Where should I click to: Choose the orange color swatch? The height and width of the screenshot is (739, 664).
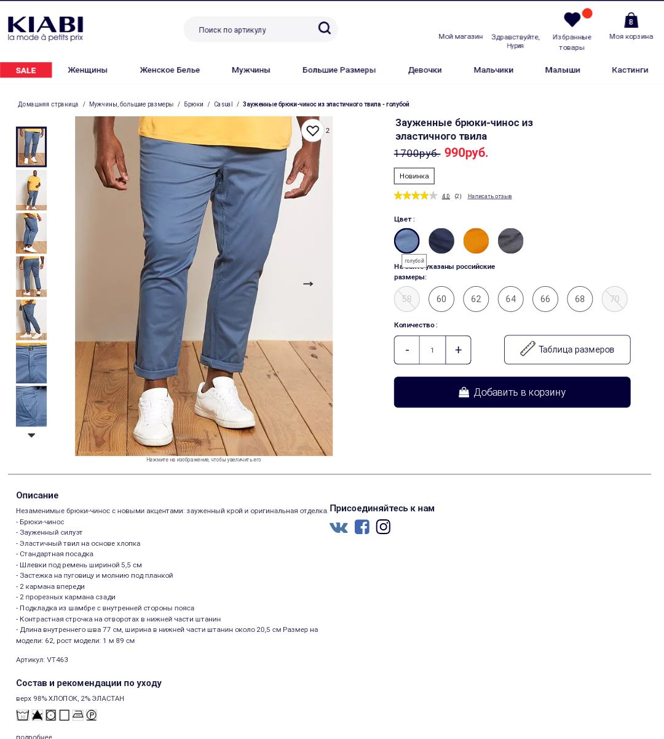point(476,241)
